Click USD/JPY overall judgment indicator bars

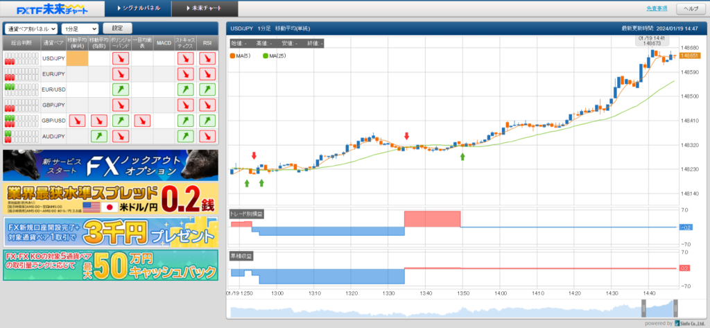(21, 58)
